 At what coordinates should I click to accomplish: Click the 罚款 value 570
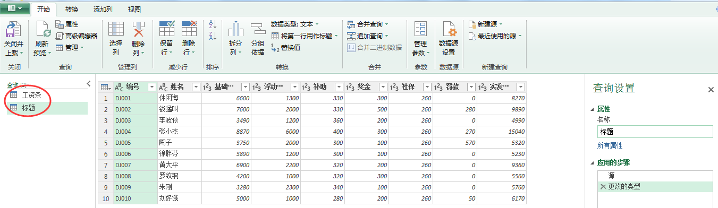[x=455, y=143]
